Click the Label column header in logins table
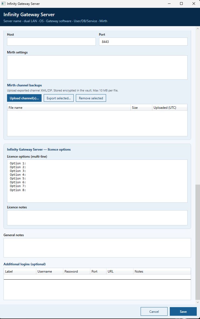The width and height of the screenshot is (200, 319). 20,271
